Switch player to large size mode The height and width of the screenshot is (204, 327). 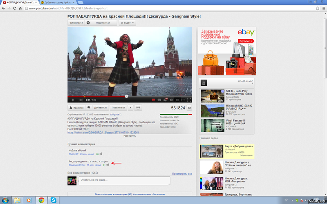[183, 100]
